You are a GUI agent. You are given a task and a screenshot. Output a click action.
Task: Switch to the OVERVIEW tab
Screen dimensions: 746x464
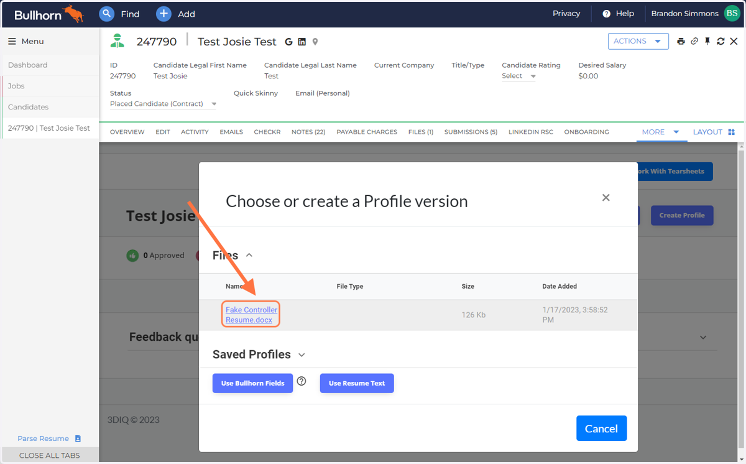coord(127,132)
